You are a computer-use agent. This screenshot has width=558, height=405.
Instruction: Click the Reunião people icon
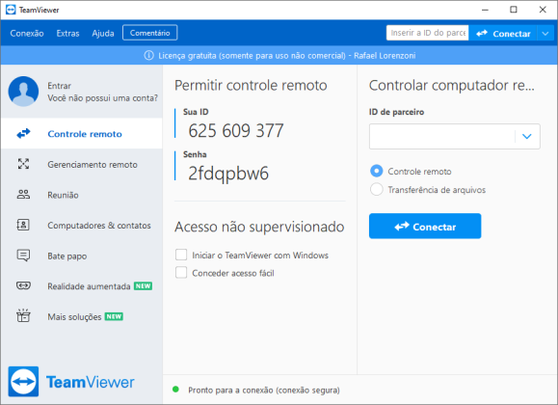(23, 195)
